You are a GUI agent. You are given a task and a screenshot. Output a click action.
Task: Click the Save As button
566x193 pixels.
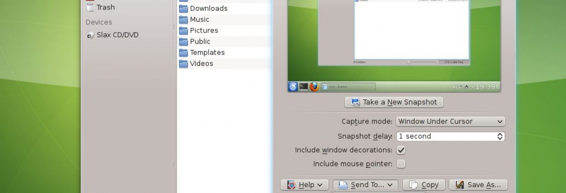pyautogui.click(x=478, y=185)
